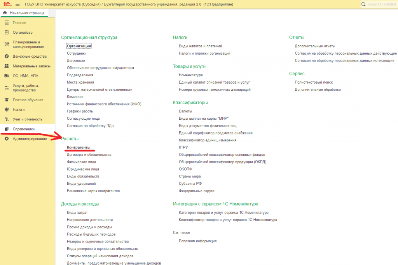Open the Валюты classifier

(x=185, y=111)
